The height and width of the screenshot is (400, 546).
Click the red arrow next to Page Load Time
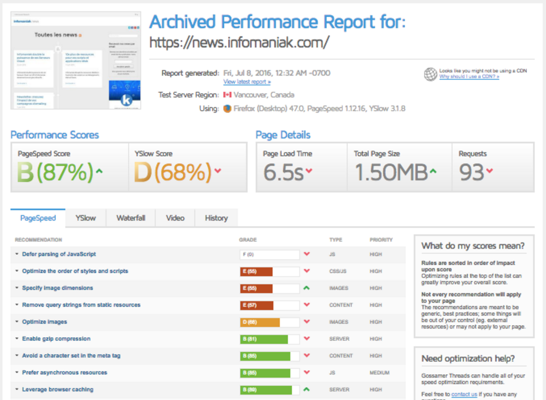pos(309,171)
